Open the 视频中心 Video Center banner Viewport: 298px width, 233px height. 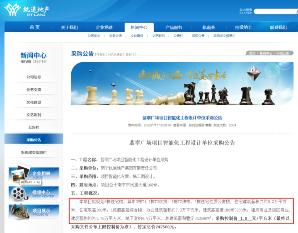pyautogui.click(x=34, y=194)
